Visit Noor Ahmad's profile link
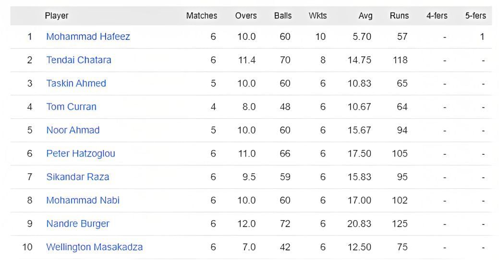 [x=73, y=130]
